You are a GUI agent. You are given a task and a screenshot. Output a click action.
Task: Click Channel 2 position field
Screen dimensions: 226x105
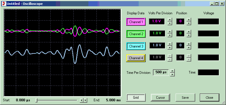[180, 33]
